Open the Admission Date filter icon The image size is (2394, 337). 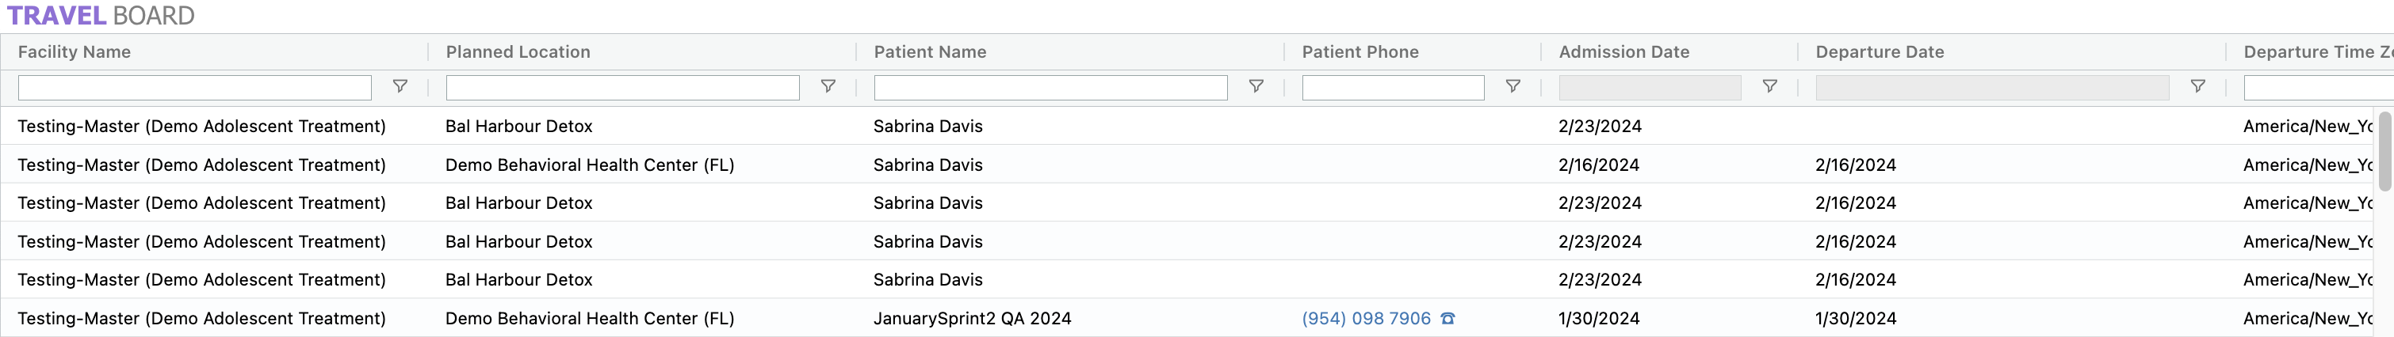click(x=1769, y=86)
